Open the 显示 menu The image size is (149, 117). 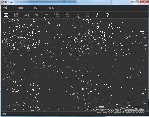click(36, 8)
